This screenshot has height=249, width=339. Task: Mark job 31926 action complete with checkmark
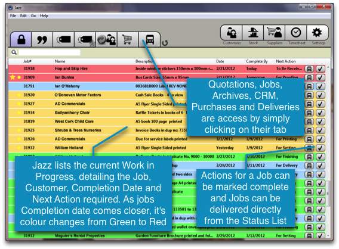point(320,139)
